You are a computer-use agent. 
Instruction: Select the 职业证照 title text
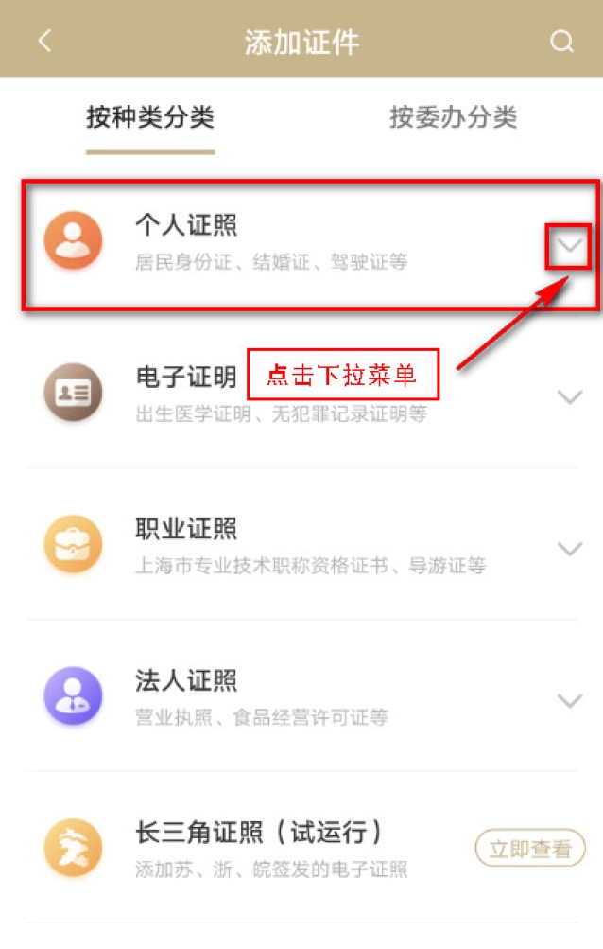tap(186, 529)
